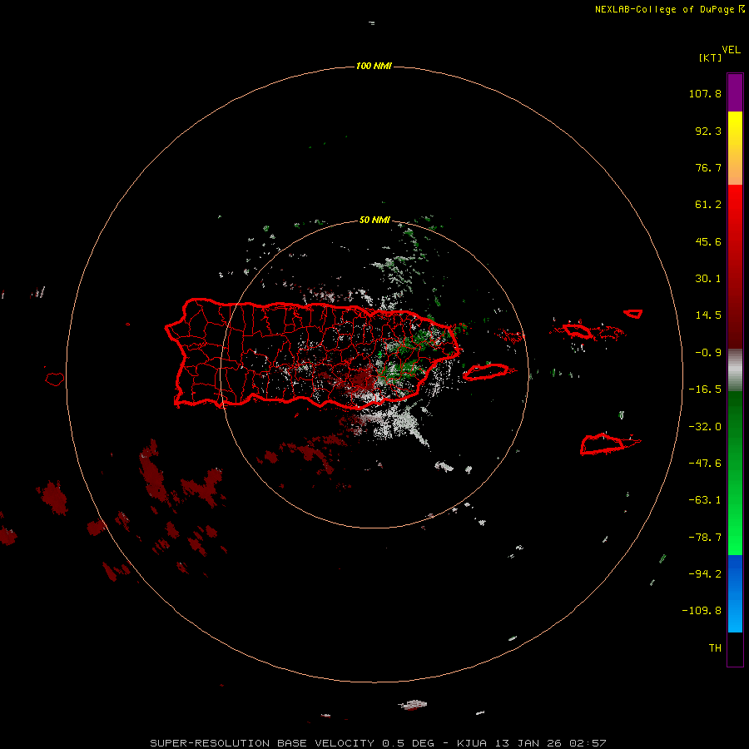
Task: Pick the gray near-zero segment of the color bar
Action: (x=735, y=370)
